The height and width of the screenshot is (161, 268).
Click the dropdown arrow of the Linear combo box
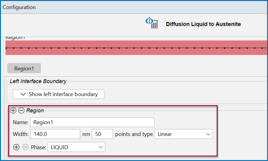[x=208, y=134]
